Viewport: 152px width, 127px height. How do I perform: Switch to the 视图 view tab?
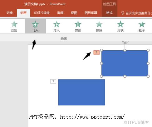pos(74,13)
